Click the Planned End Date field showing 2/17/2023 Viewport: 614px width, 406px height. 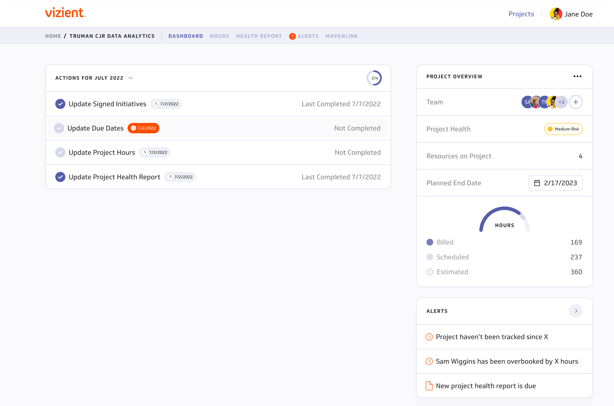coord(555,183)
